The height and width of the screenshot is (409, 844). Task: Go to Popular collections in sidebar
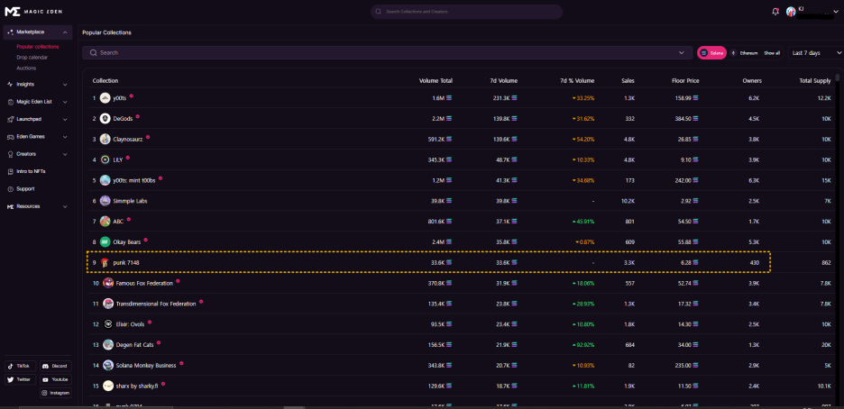[38, 47]
